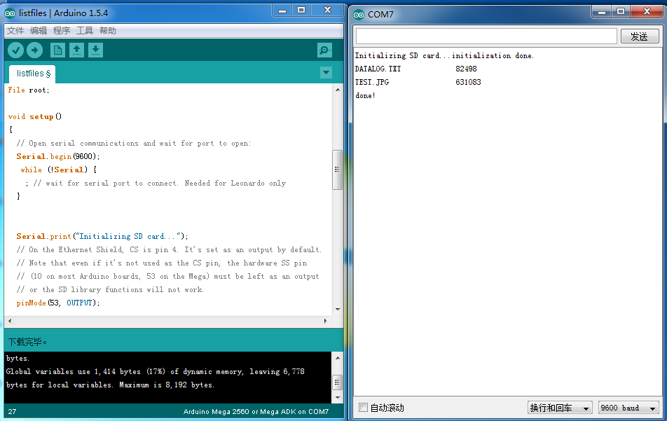Screen dimensions: 667x421
Task: Open the 程序 menu
Action: (x=62, y=31)
